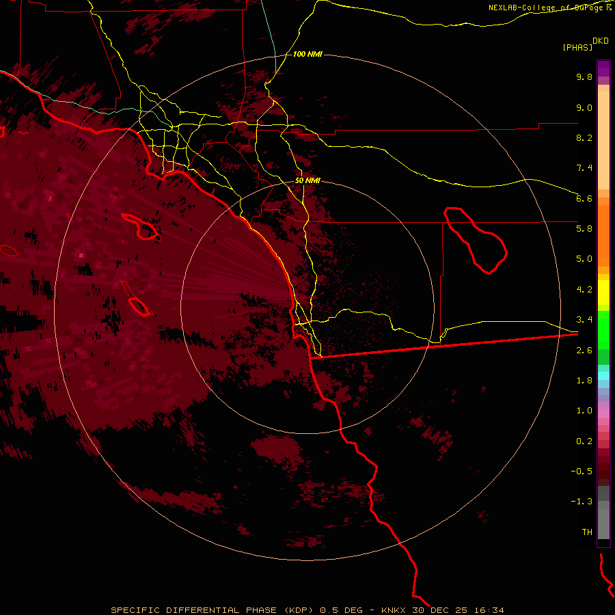
Task: Click the 6.6 legend label
Action: point(584,198)
